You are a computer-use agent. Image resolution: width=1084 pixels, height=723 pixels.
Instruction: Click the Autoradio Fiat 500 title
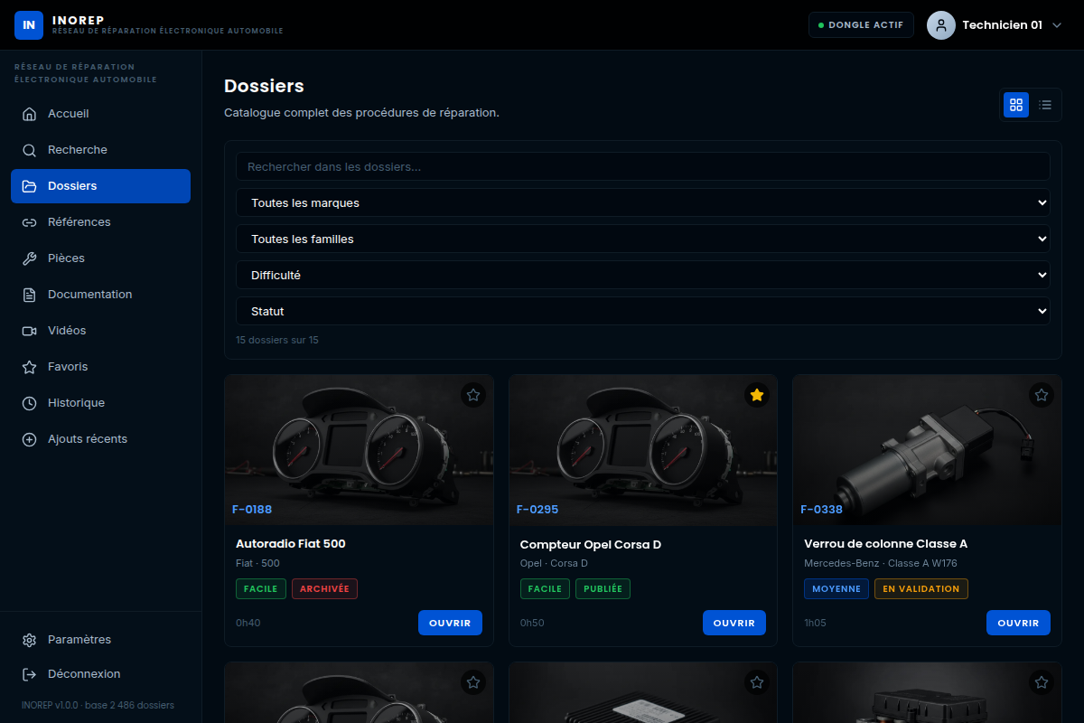(x=291, y=544)
